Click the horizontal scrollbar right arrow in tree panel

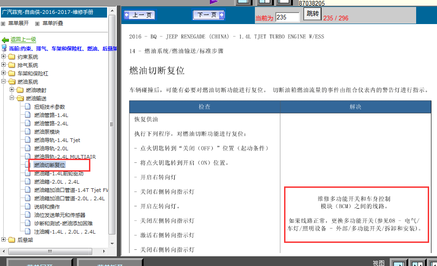pos(104,251)
